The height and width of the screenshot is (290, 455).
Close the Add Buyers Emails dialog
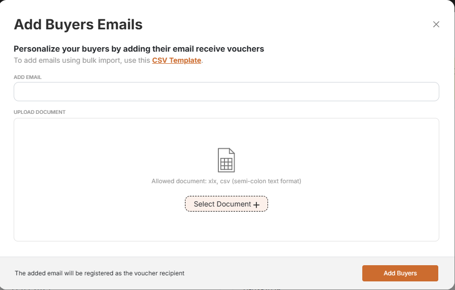[x=436, y=24]
